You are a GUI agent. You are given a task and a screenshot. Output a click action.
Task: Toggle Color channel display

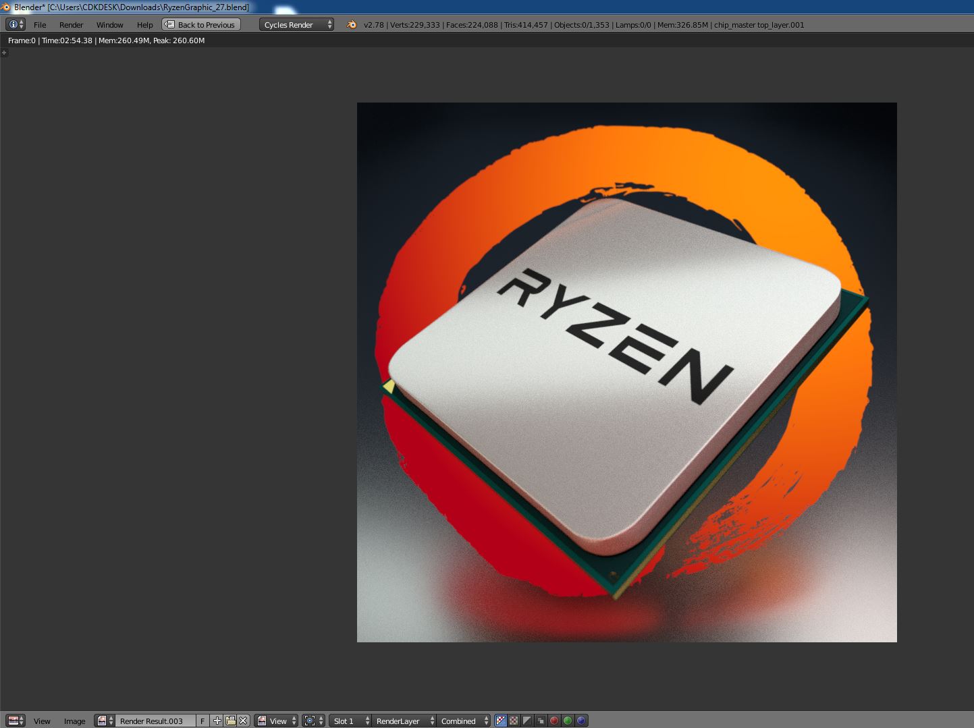[x=514, y=721]
